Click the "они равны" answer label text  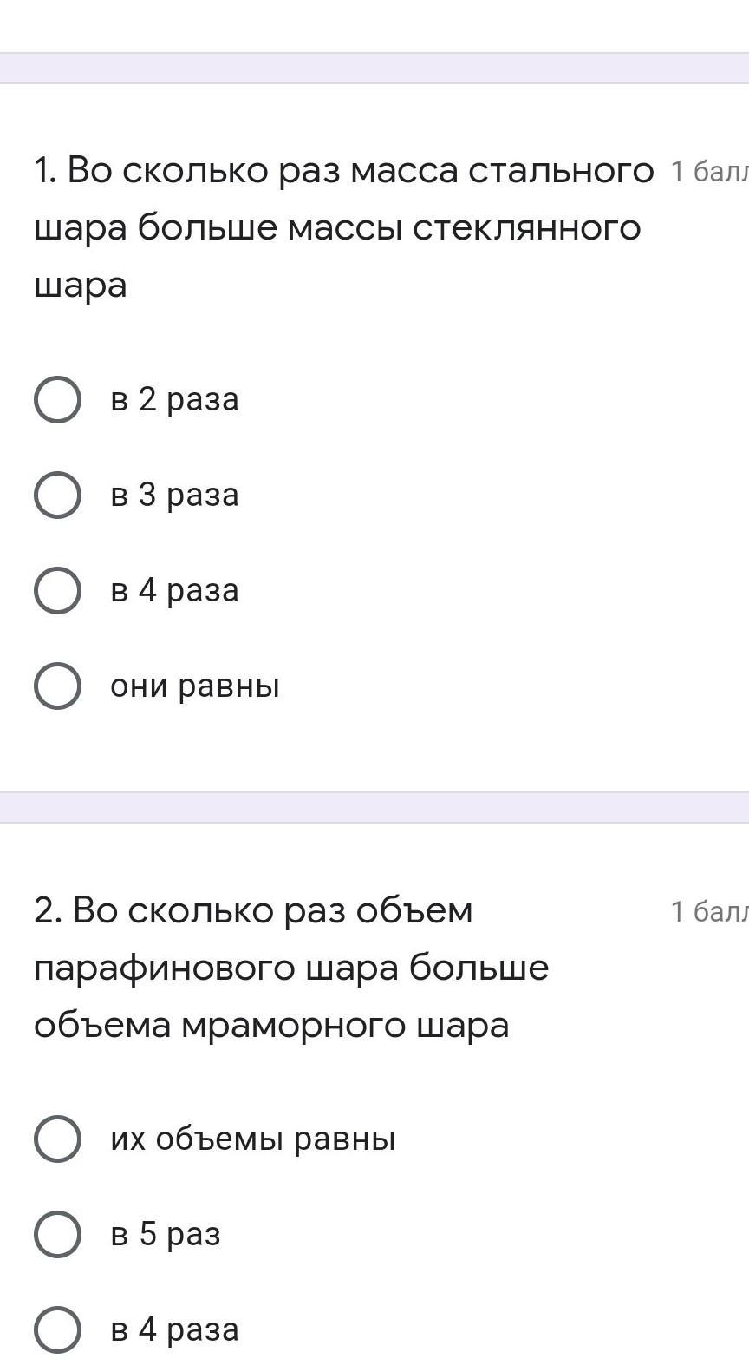(195, 686)
